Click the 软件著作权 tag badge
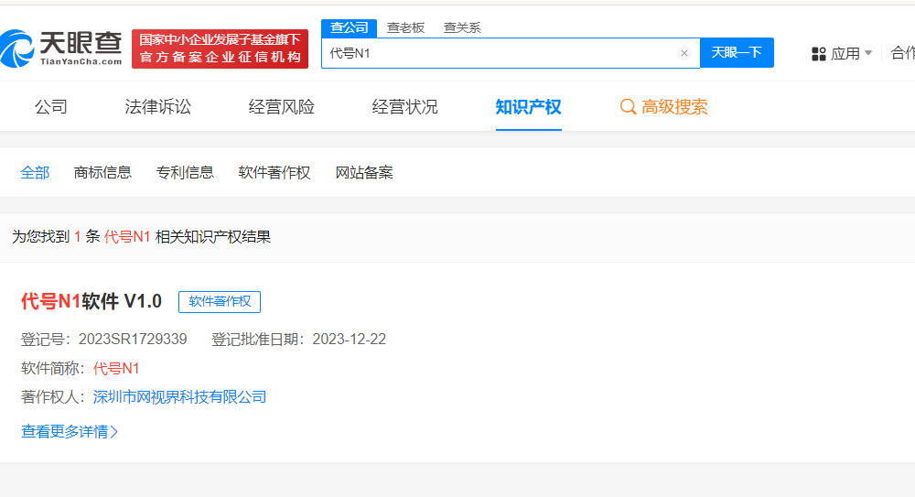The width and height of the screenshot is (915, 497). (x=220, y=301)
